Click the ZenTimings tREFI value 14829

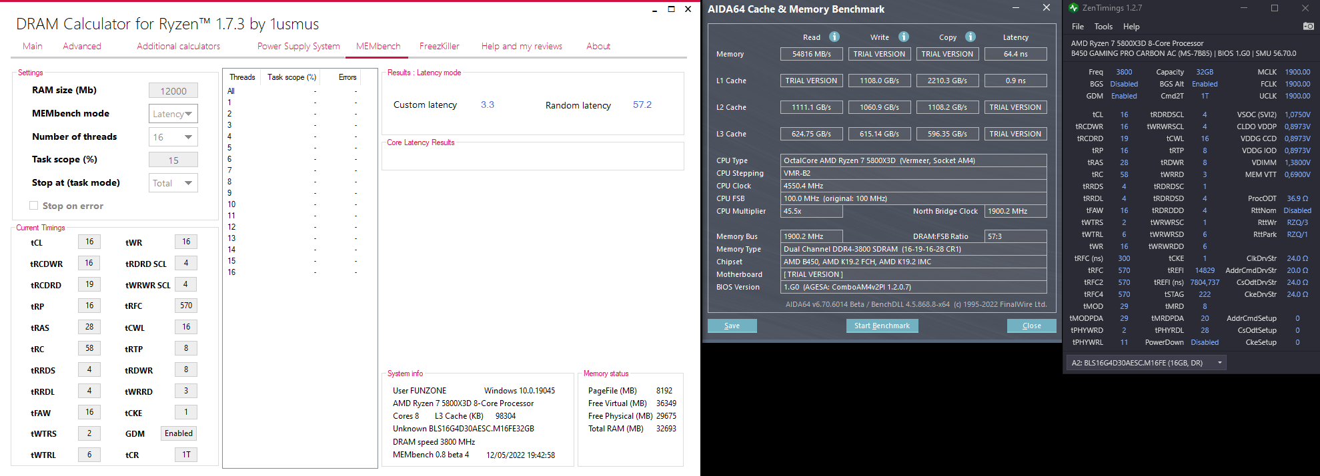coord(1205,270)
